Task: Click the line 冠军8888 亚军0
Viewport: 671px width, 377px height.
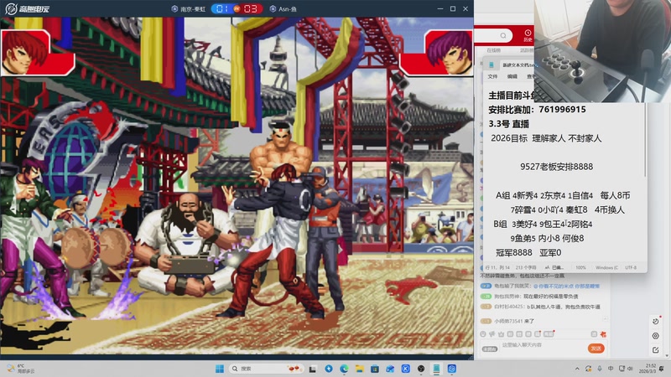Action: pos(528,253)
